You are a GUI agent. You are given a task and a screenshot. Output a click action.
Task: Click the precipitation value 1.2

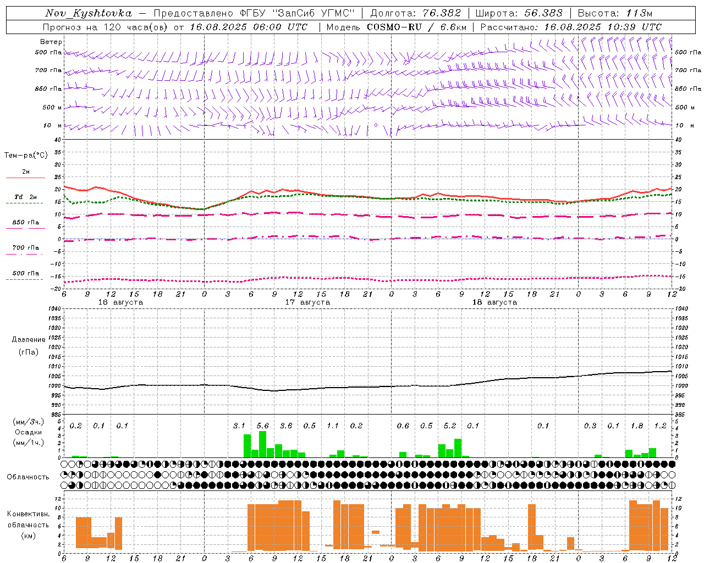pyautogui.click(x=660, y=426)
